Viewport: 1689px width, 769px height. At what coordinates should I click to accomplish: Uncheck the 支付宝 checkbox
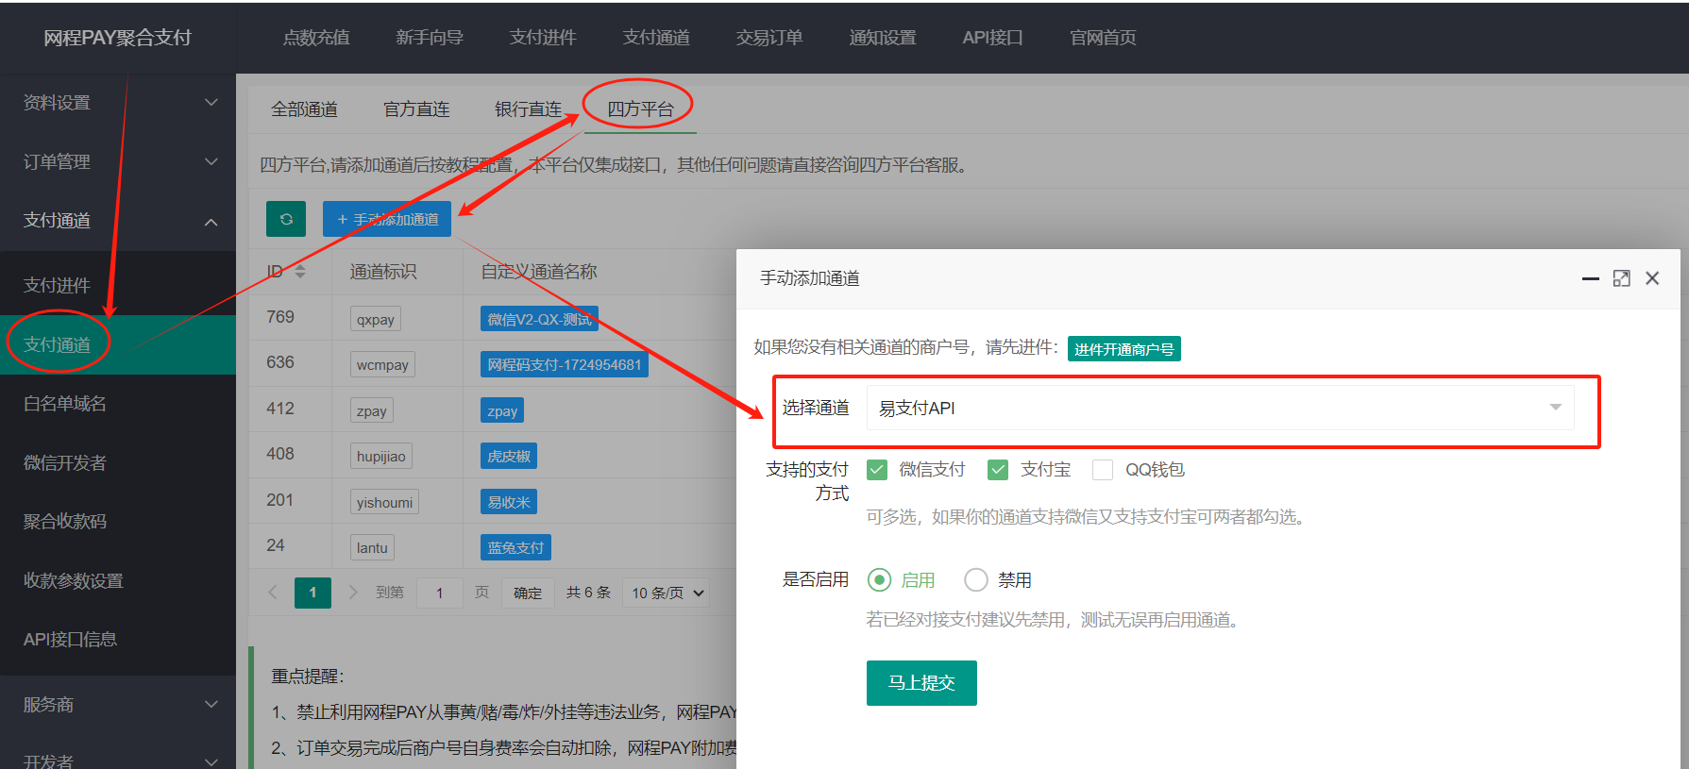coord(998,470)
